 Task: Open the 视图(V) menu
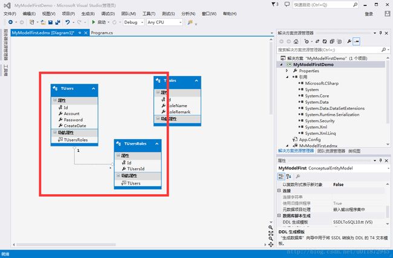click(x=48, y=14)
